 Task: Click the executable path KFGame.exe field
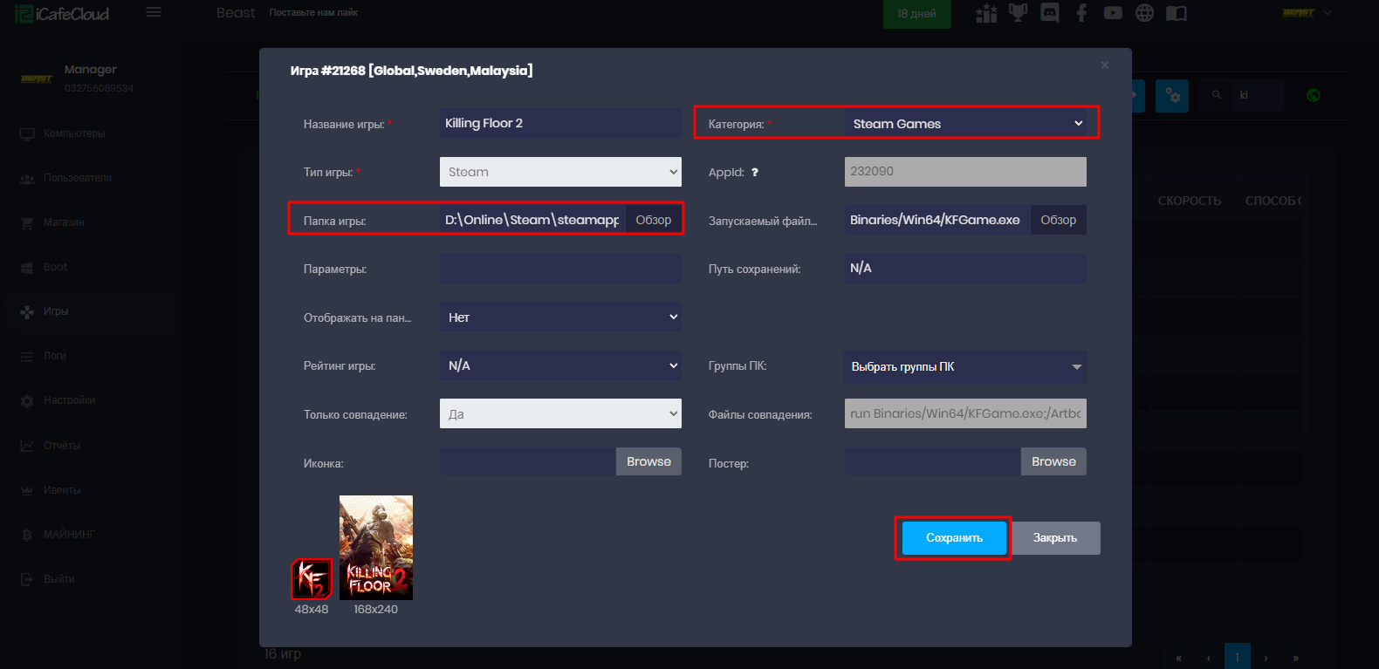coord(937,220)
